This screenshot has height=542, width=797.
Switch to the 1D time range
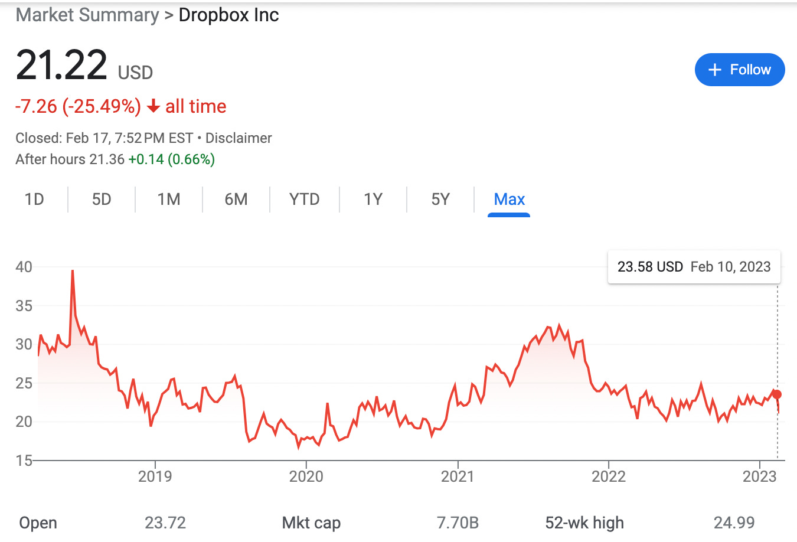(34, 200)
